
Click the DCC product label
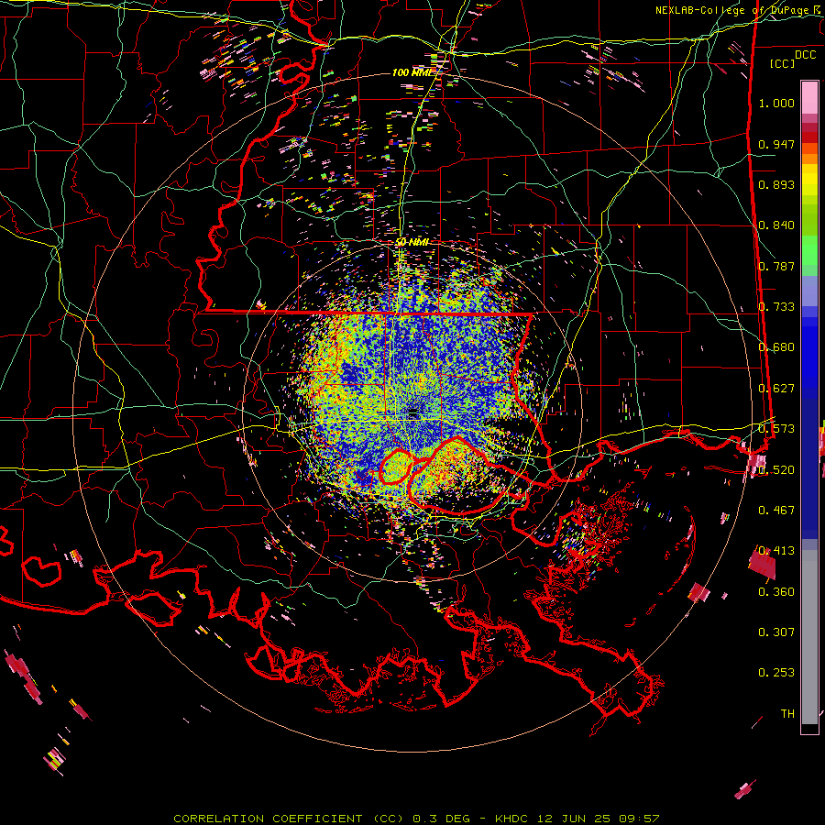point(805,55)
